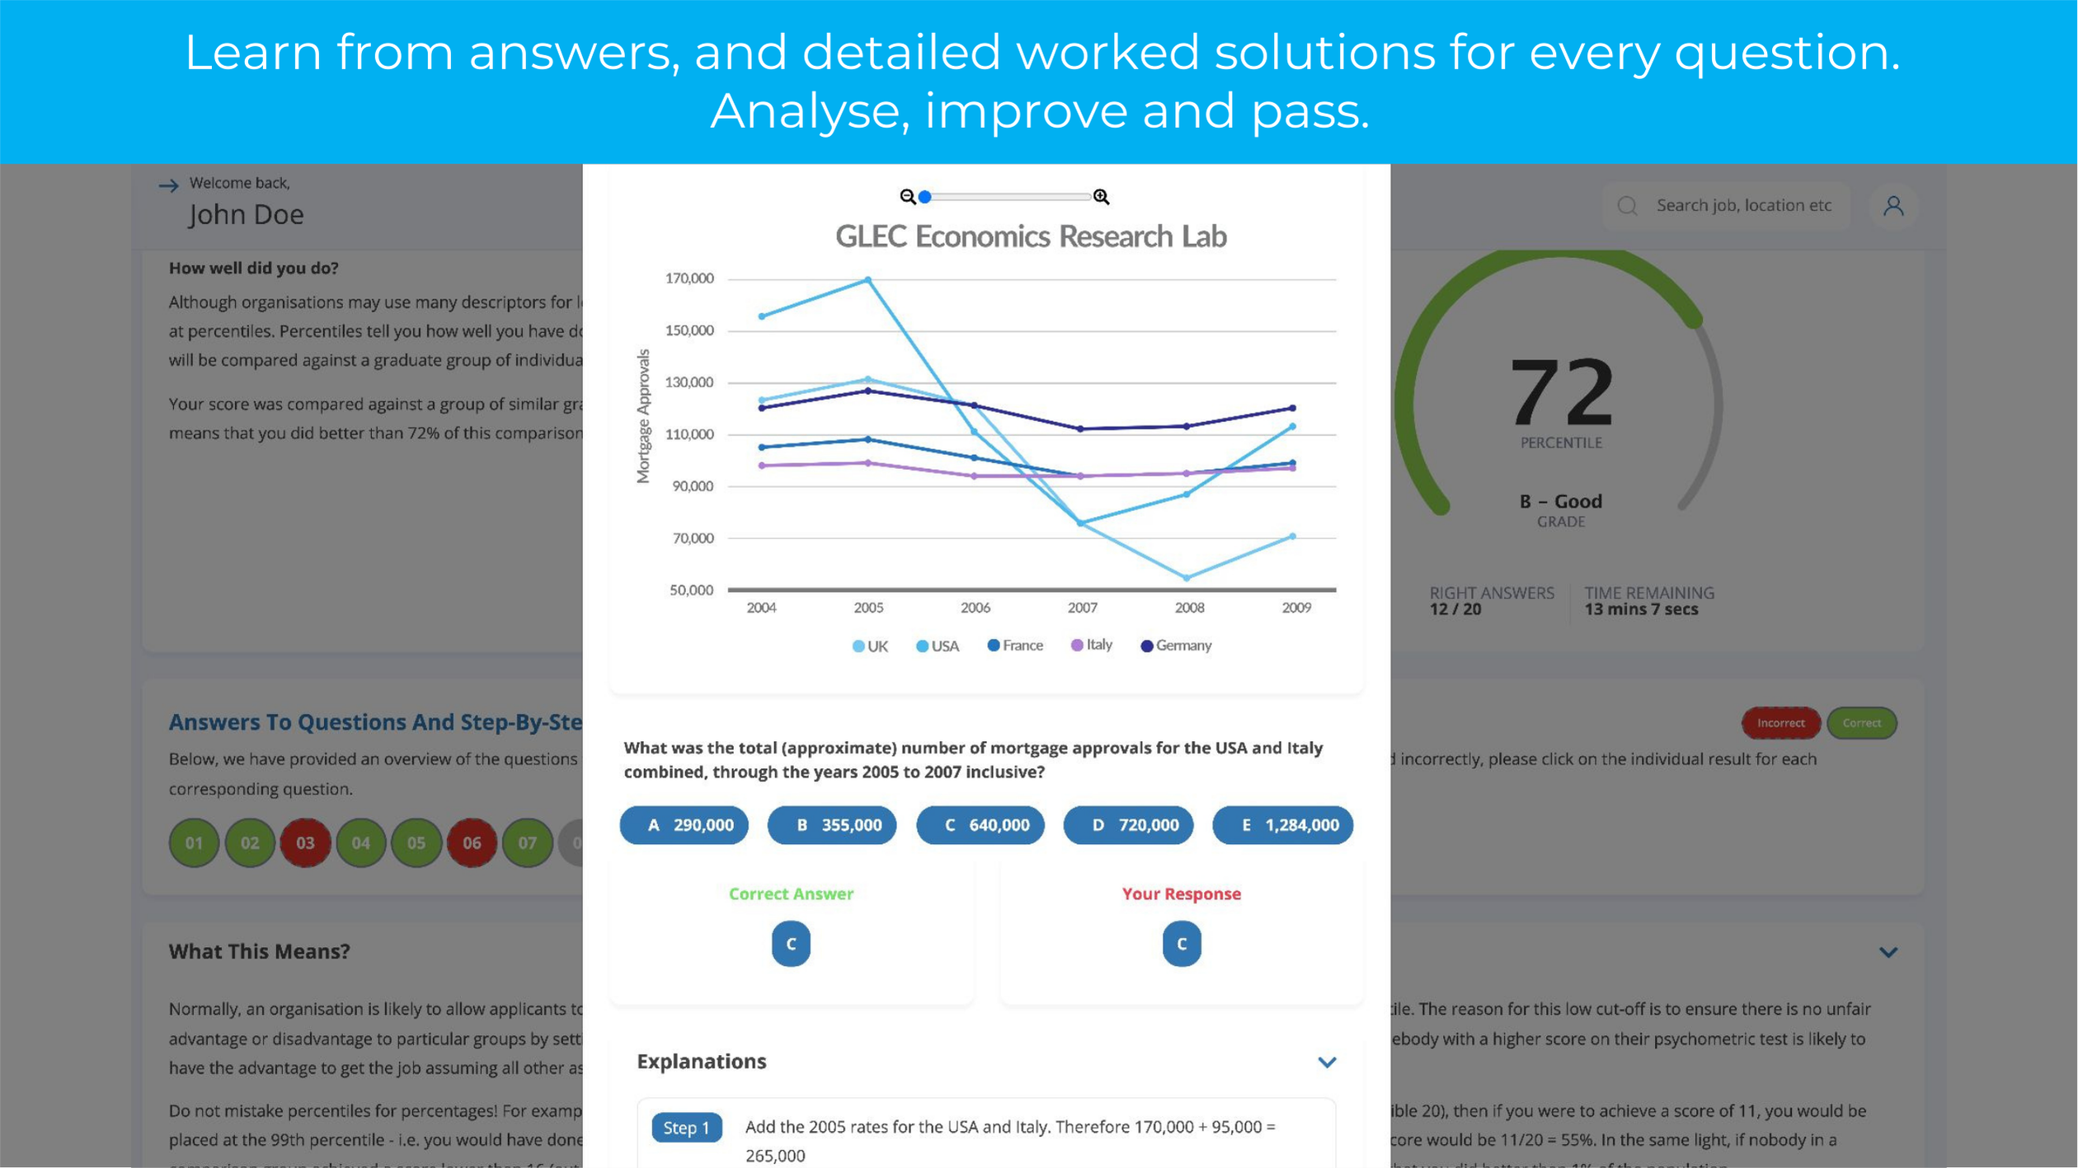This screenshot has height=1168, width=2078.
Task: Expand the Explanations section
Action: [x=1324, y=1061]
